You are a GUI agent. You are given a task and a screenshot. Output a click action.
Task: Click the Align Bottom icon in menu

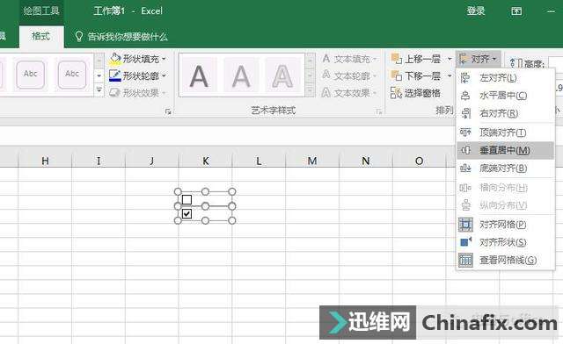465,168
